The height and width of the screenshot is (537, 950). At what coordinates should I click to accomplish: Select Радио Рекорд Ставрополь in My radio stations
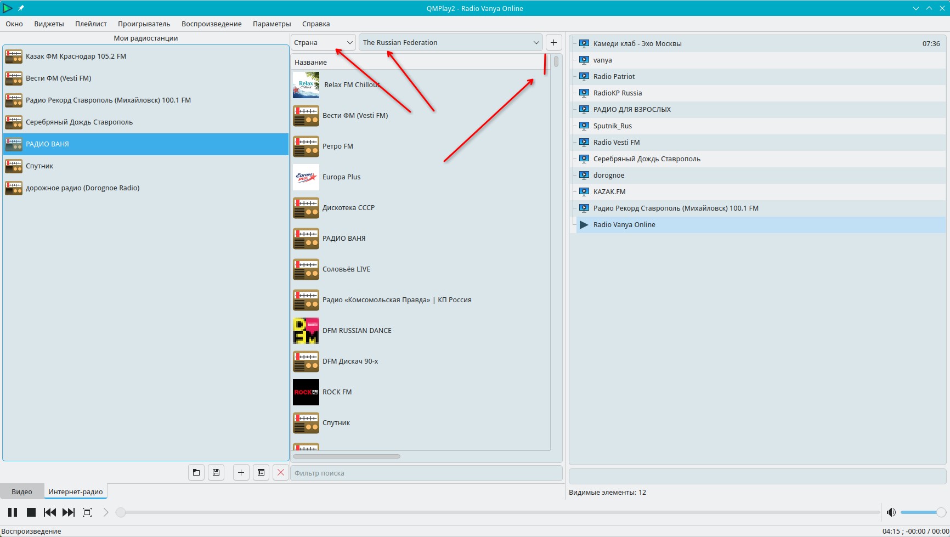pos(146,100)
